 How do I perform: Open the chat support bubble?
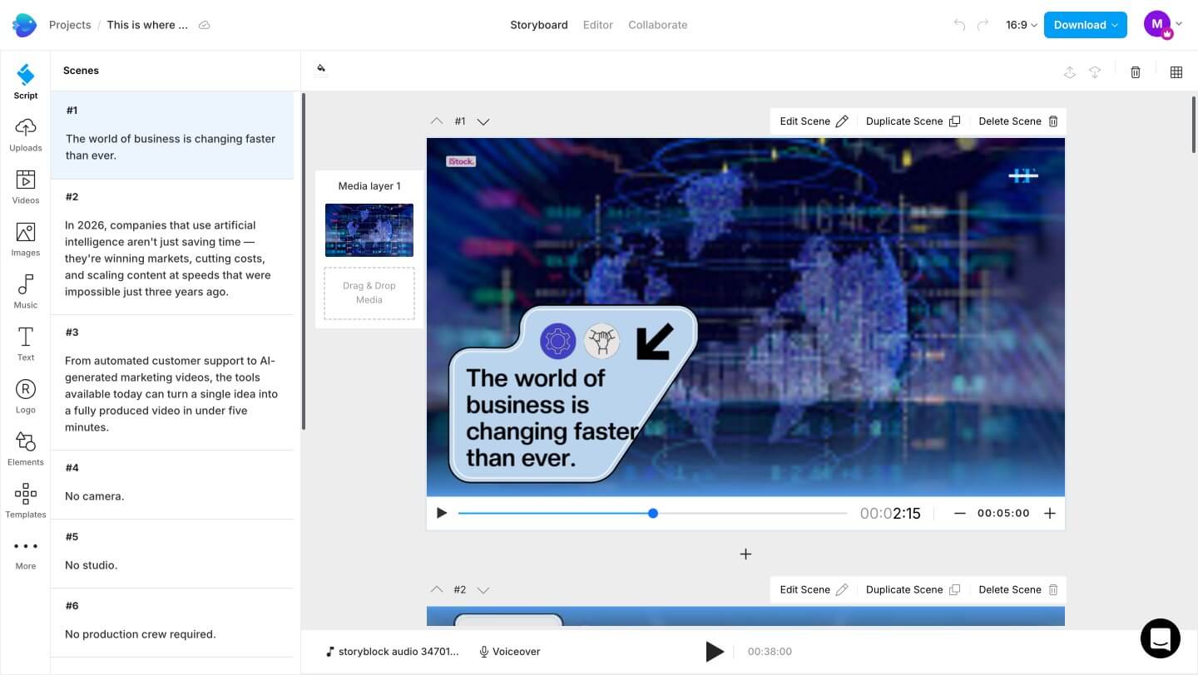[1160, 638]
